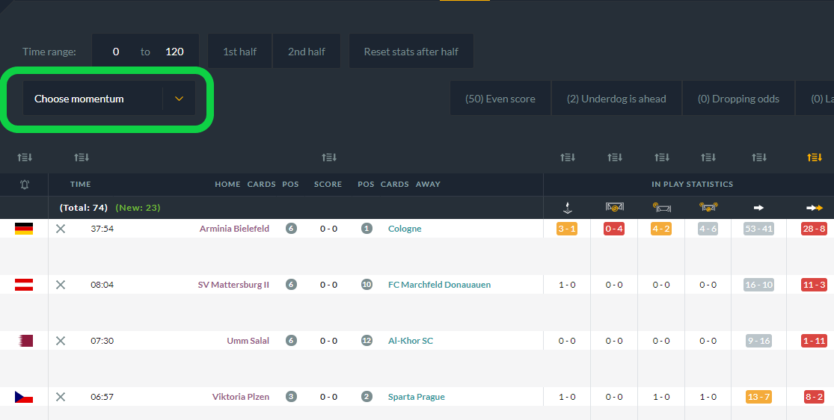The width and height of the screenshot is (834, 420).
Task: Apply the (50) Even score filter
Action: [500, 99]
